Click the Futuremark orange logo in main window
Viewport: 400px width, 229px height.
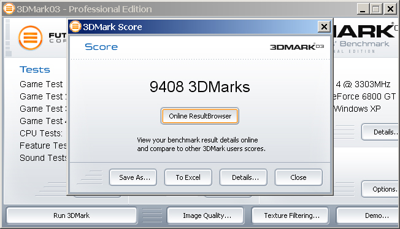[x=30, y=38]
